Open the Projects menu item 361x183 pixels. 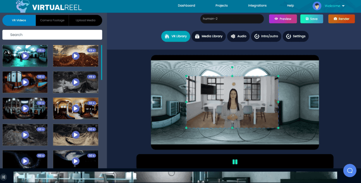pyautogui.click(x=221, y=6)
